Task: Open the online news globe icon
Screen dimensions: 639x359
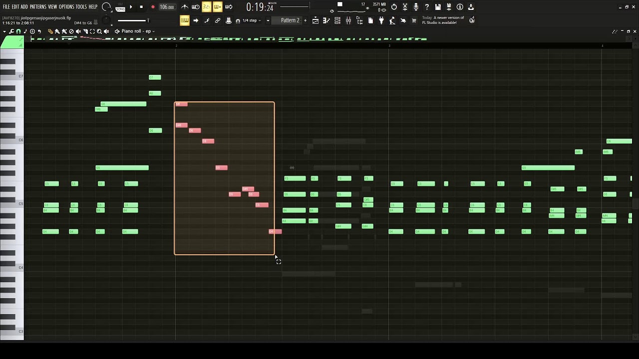Action: coord(472,20)
